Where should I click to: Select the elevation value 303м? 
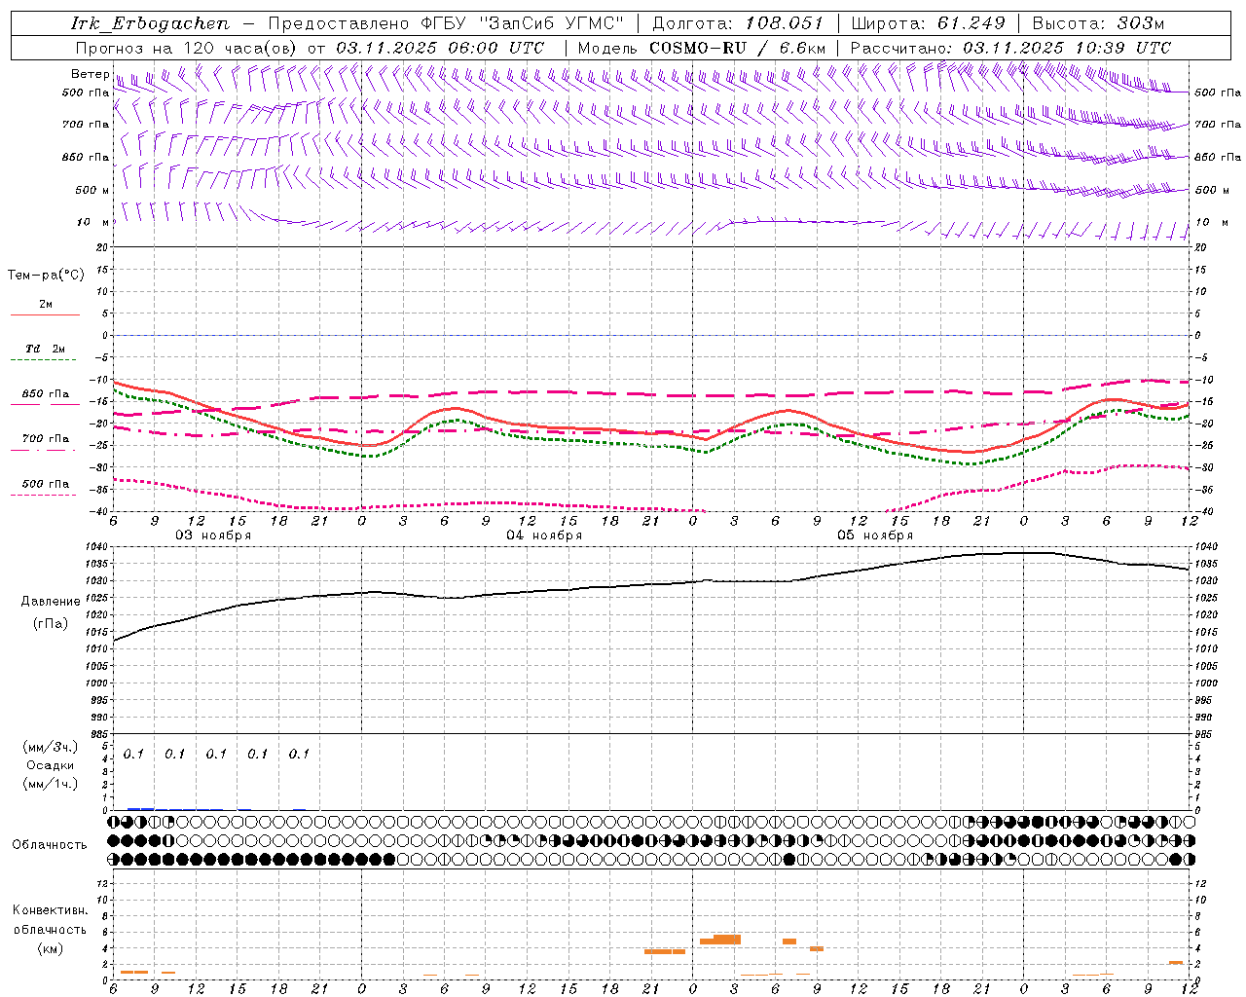tap(1140, 23)
